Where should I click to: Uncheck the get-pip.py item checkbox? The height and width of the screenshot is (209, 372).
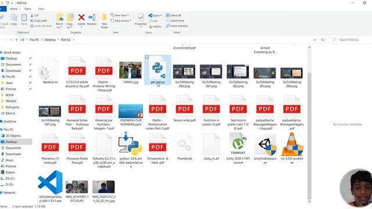(147, 57)
